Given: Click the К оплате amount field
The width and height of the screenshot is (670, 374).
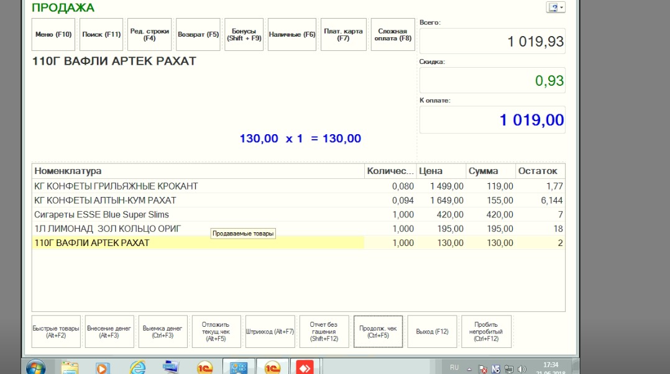Looking at the screenshot, I should (x=492, y=119).
